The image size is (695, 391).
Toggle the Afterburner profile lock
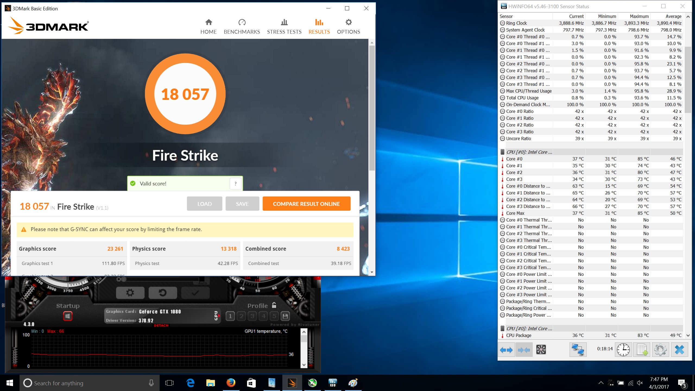[x=274, y=305]
